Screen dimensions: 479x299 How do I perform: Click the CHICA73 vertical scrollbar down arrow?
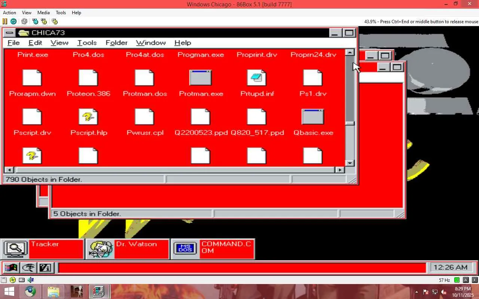[350, 163]
